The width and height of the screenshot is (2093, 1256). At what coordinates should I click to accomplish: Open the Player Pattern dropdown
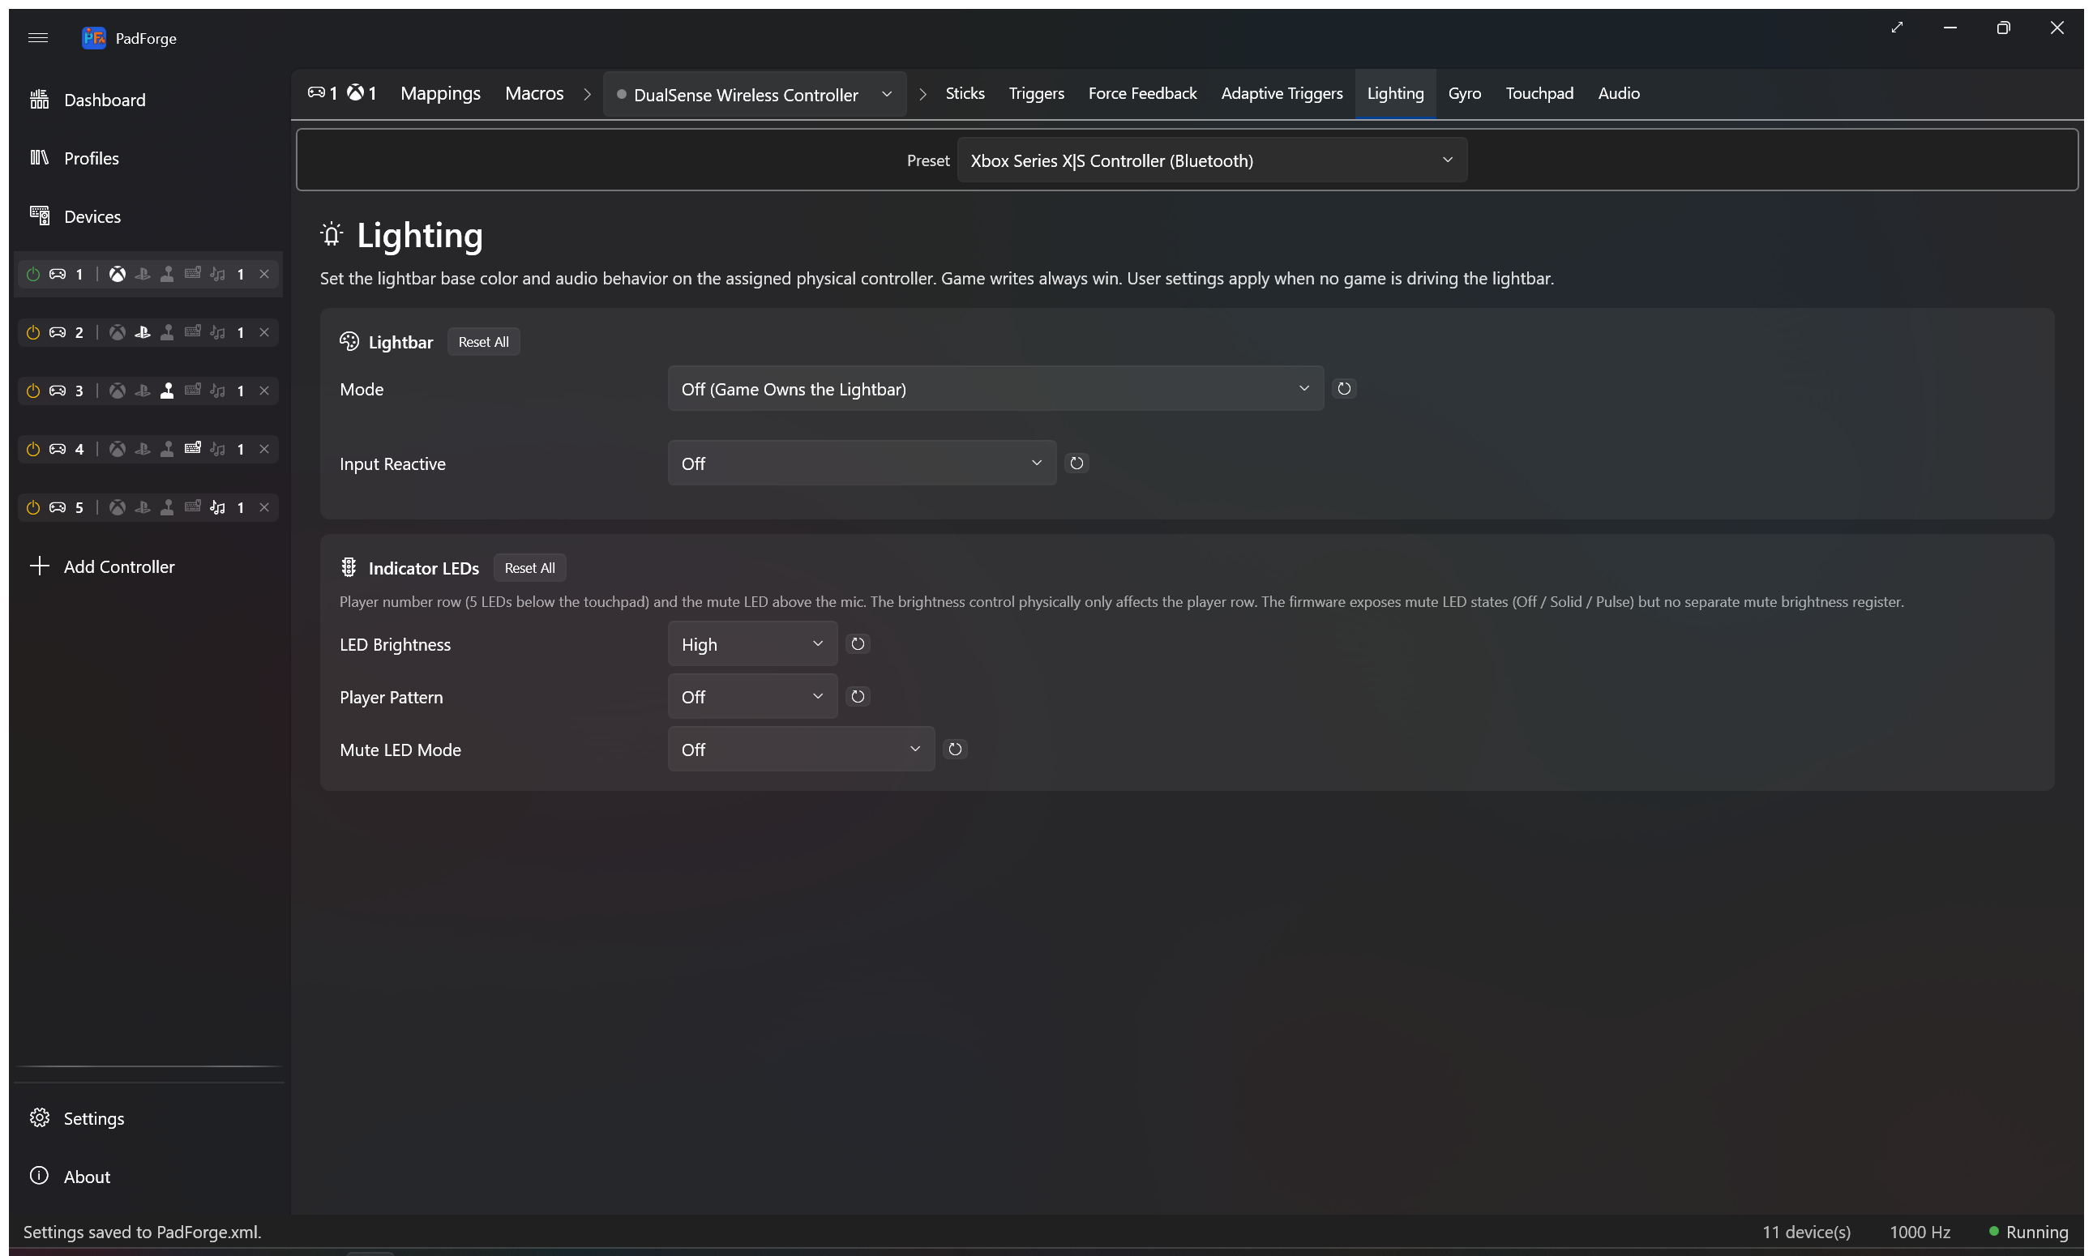coord(752,697)
